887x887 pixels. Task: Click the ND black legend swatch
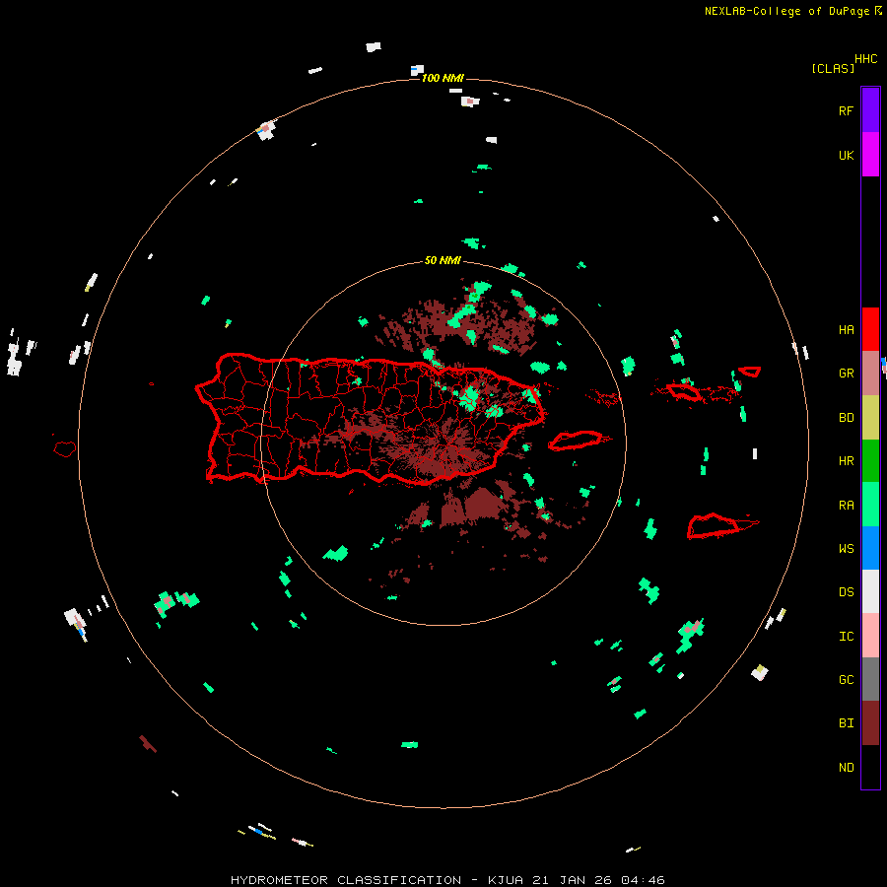click(x=870, y=767)
